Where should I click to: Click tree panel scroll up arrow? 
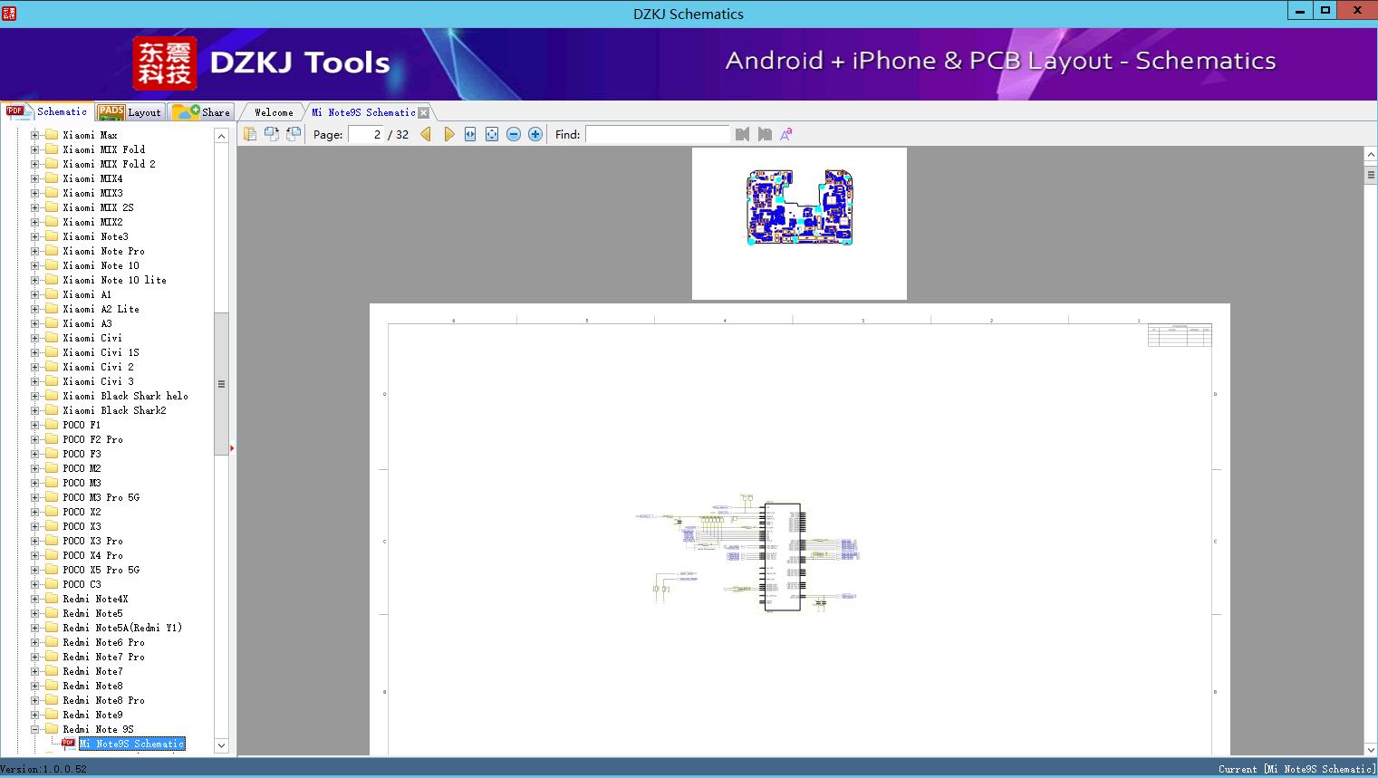221,136
